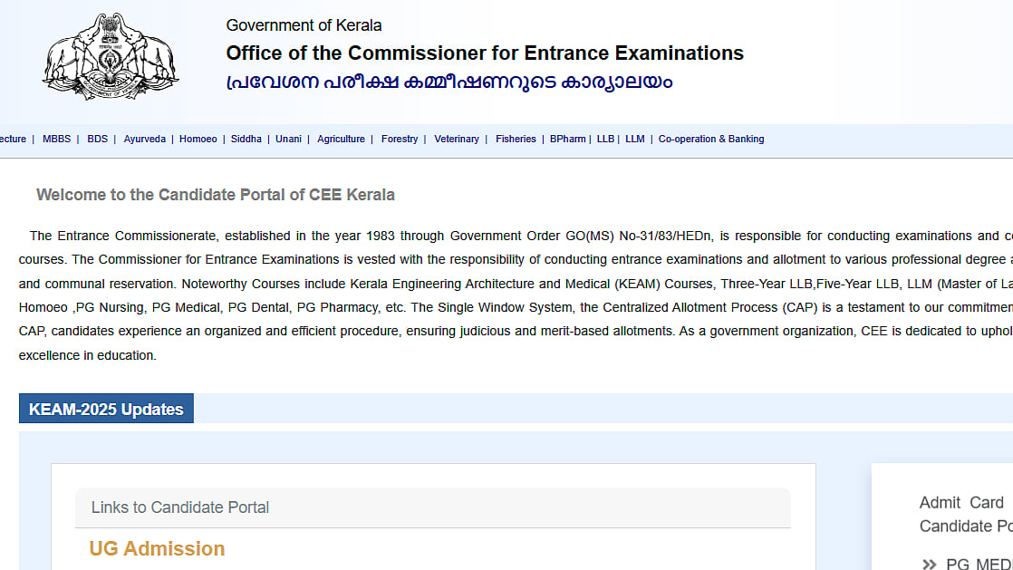Open the Unani courses link
The height and width of the screenshot is (570, 1013).
point(287,139)
